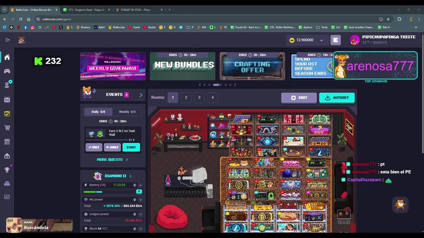The height and width of the screenshot is (238, 424).
Task: Click the battery recharge lightning button
Action: [139, 192]
